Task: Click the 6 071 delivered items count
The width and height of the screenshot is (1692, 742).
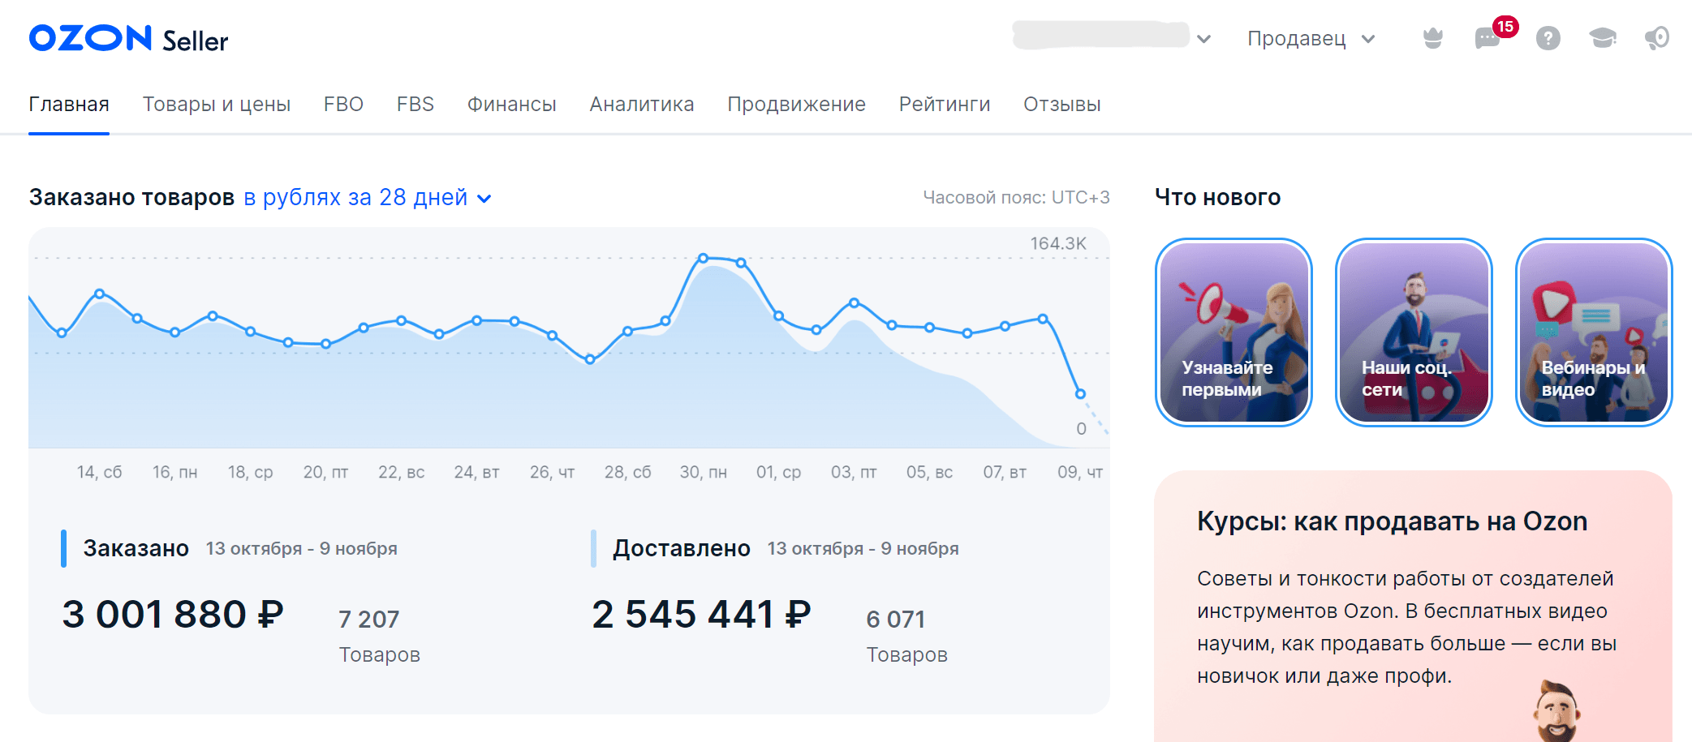Action: click(x=896, y=619)
